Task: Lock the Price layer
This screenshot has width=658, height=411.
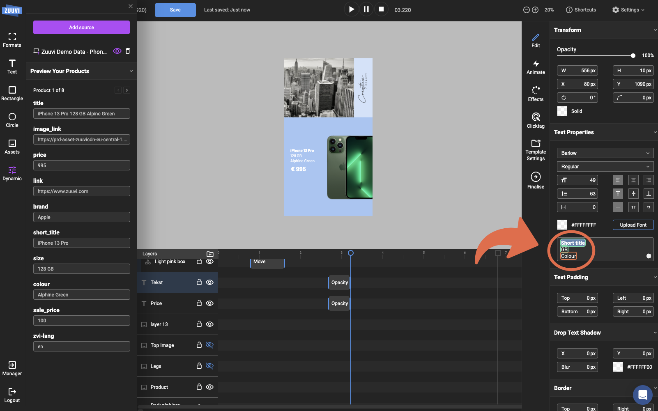Action: coord(199,303)
